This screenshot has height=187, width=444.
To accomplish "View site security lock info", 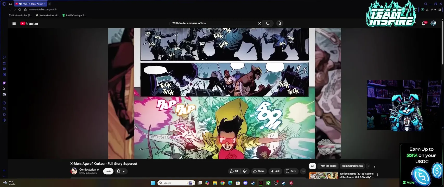I will tap(25, 10).
